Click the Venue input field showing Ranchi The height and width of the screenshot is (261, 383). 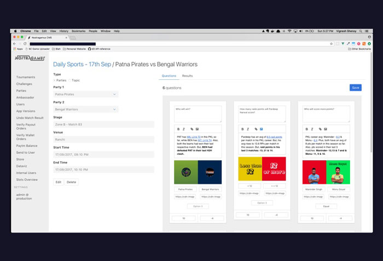[103, 140]
